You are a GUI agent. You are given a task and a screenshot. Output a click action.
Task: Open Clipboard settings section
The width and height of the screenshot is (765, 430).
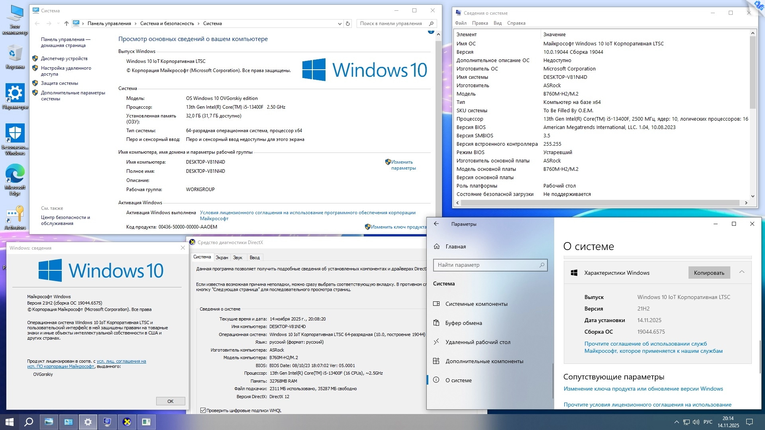(463, 323)
